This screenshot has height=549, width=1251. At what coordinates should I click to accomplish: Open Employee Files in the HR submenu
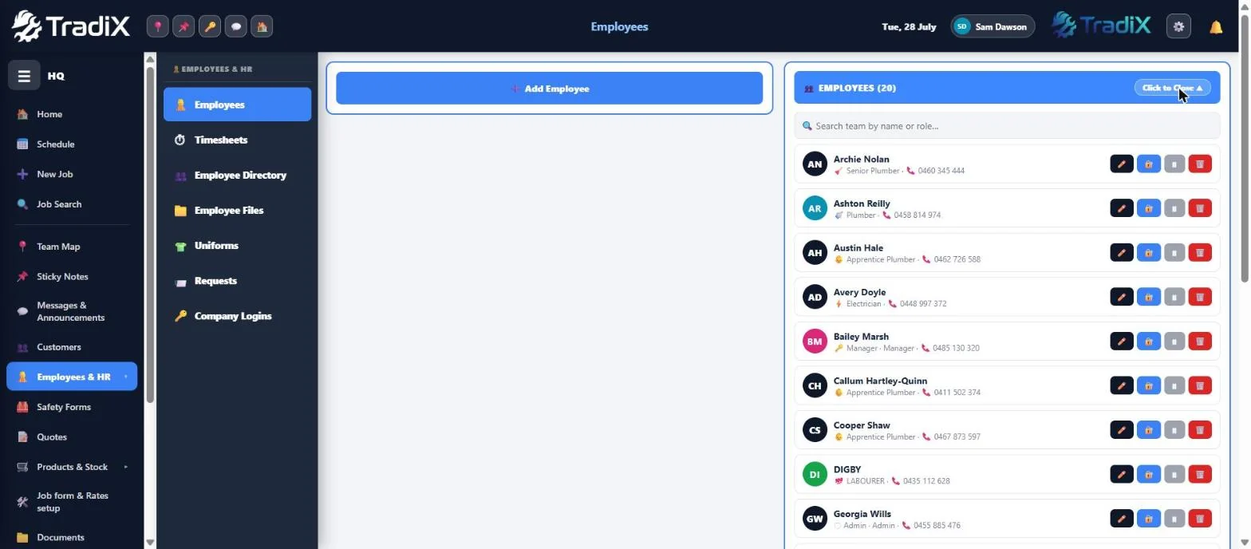(x=237, y=211)
